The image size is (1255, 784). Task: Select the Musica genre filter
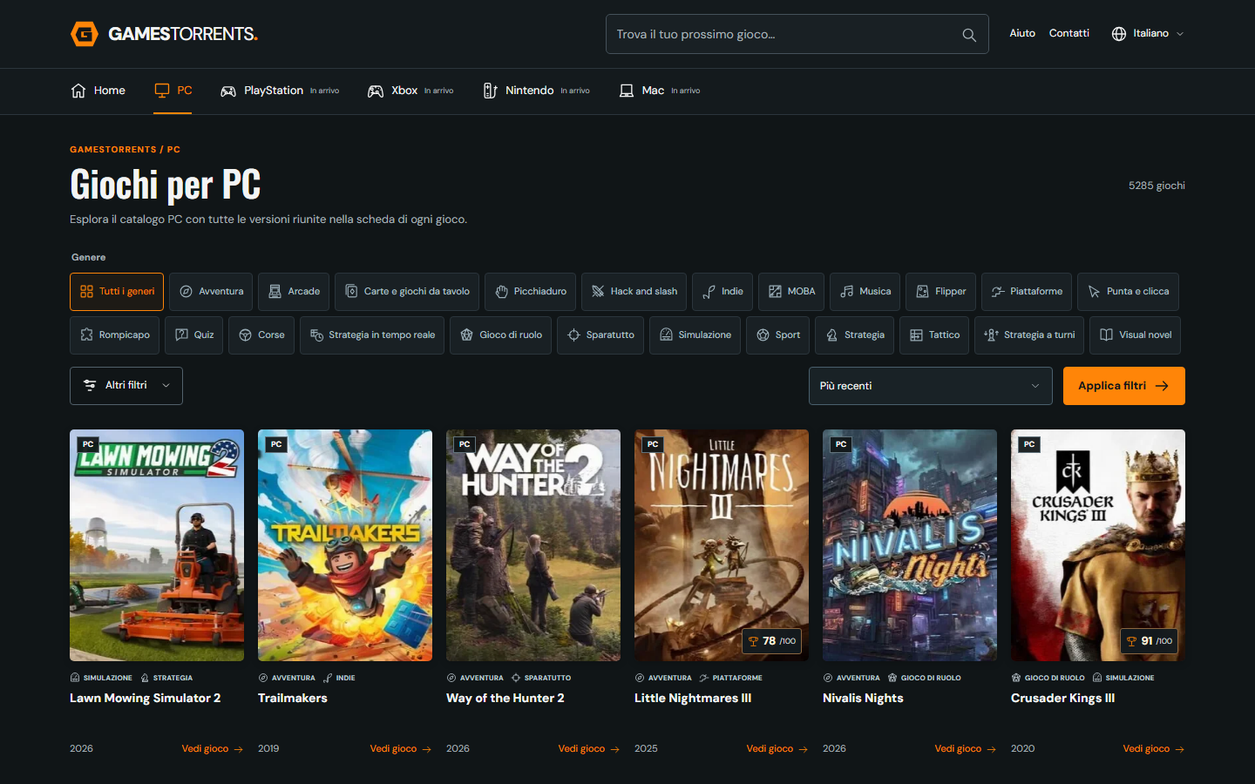pos(865,292)
